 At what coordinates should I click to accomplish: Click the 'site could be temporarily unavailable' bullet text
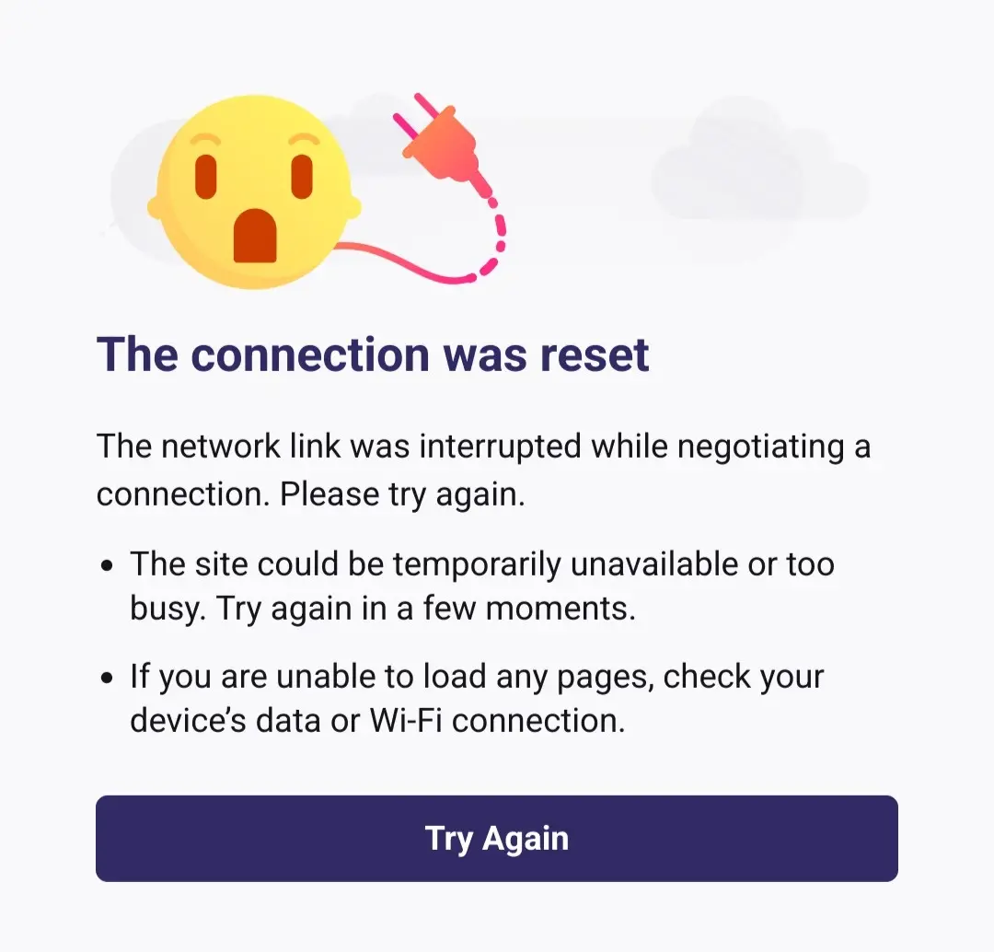pos(481,586)
